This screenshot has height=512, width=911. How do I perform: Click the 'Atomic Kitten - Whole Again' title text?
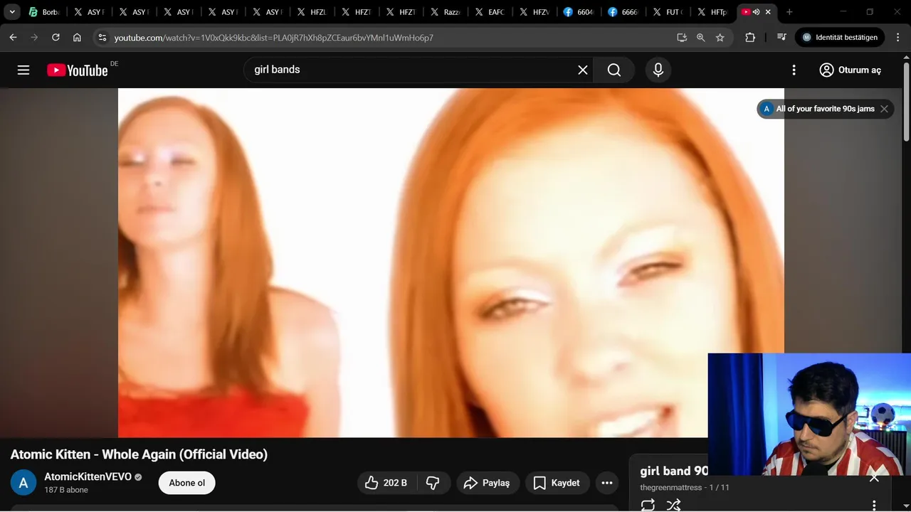pos(139,454)
